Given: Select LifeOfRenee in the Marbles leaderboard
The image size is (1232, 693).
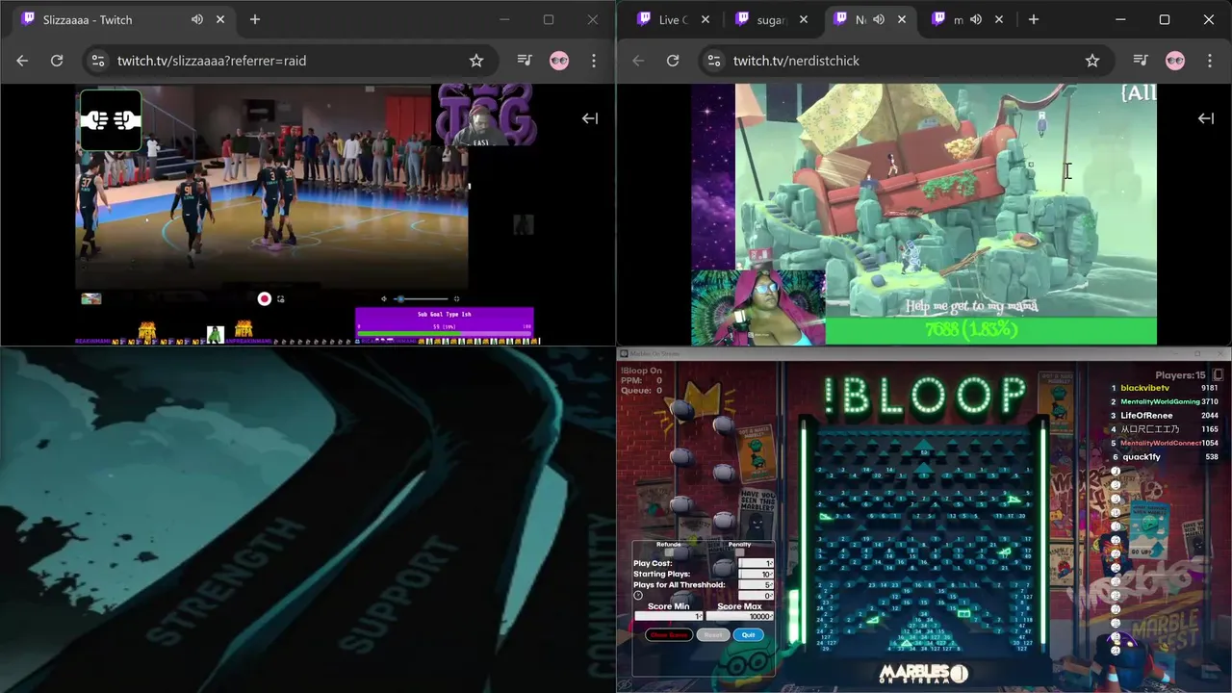Looking at the screenshot, I should point(1146,415).
